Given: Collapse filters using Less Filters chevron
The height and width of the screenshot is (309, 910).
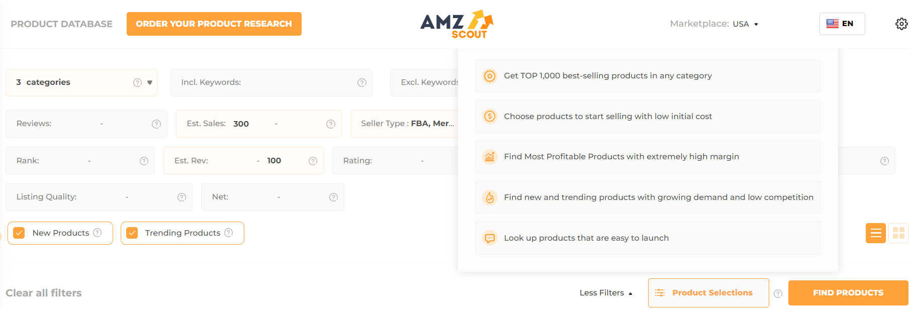Looking at the screenshot, I should click(629, 292).
